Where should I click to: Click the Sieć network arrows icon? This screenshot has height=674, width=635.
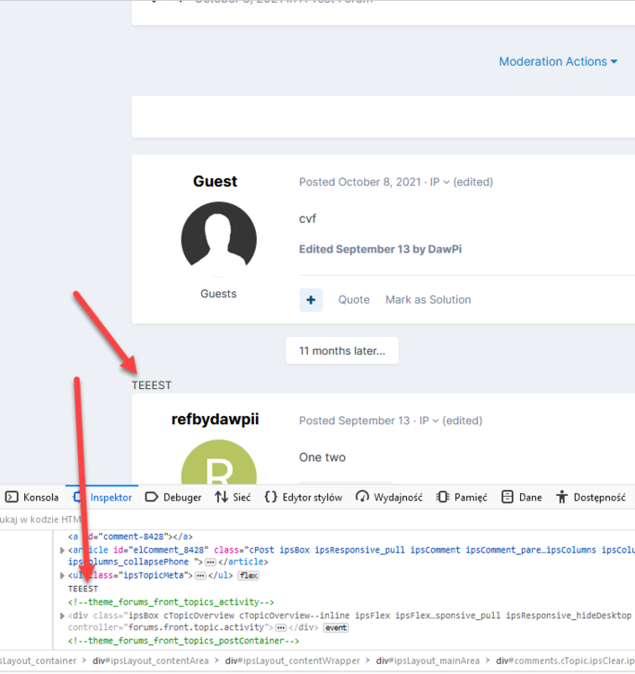(221, 497)
